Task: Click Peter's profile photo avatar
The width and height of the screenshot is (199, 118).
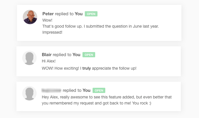Action: pyautogui.click(x=30, y=17)
